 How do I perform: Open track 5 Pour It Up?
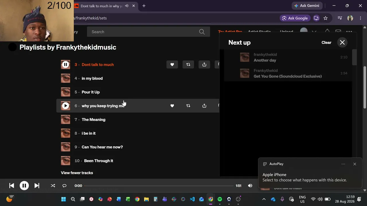click(91, 92)
